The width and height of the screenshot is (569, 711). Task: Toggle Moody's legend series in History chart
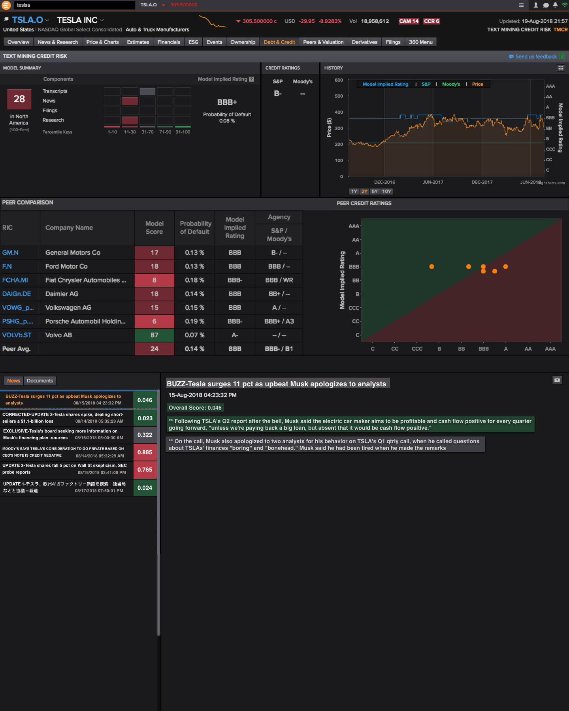coord(451,84)
